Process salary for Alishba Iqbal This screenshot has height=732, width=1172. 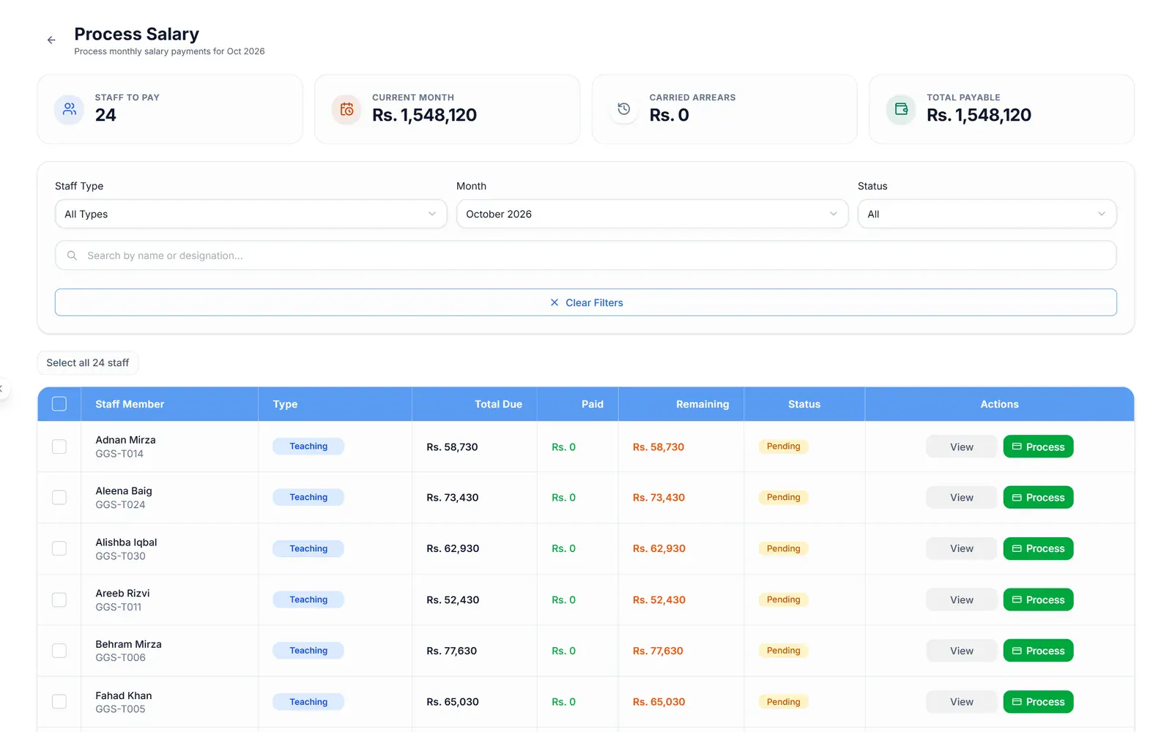[x=1038, y=548]
